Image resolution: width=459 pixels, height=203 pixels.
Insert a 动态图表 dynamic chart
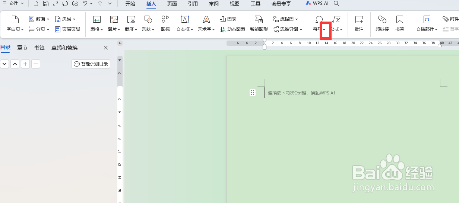pyautogui.click(x=232, y=29)
